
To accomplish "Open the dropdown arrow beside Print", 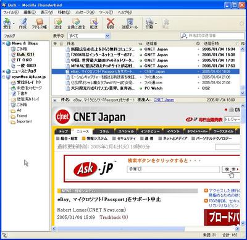I will (x=156, y=24).
